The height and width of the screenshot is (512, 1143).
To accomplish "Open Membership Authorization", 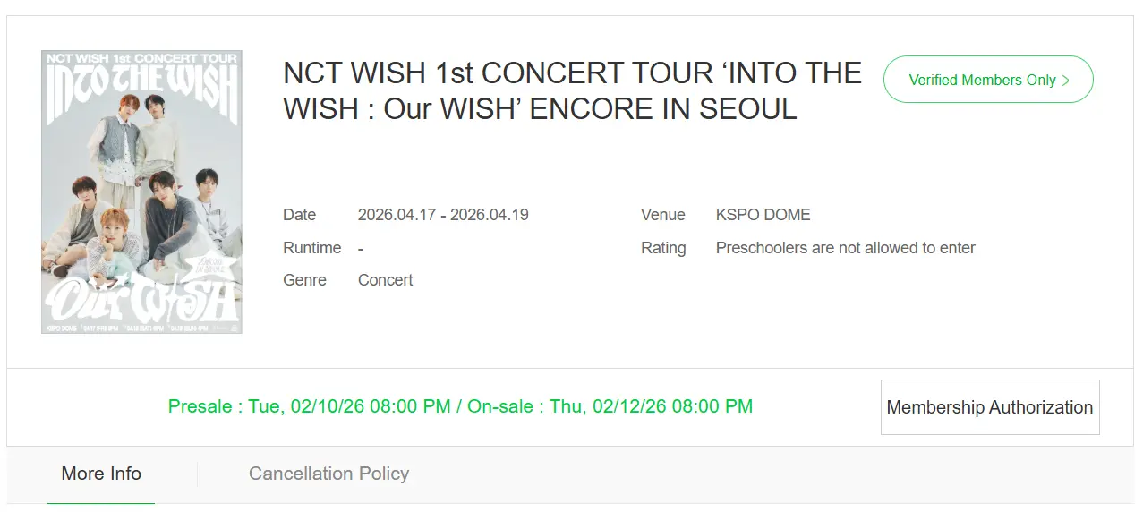I will 989,407.
